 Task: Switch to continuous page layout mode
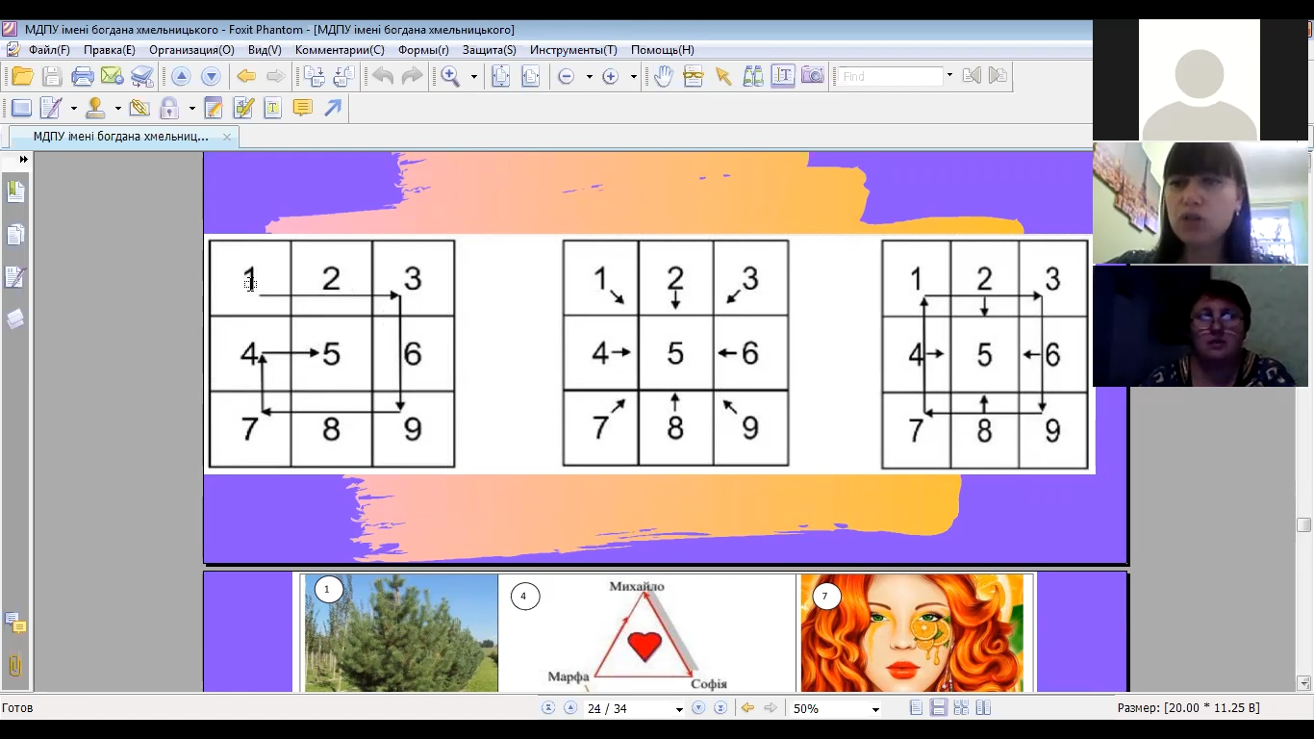(939, 708)
